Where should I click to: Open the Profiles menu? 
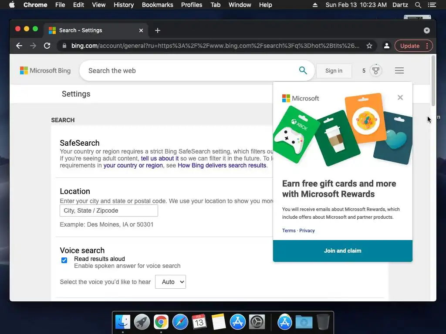tap(192, 5)
